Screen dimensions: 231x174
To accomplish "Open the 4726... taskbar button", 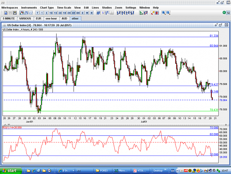I will click(x=140, y=171).
